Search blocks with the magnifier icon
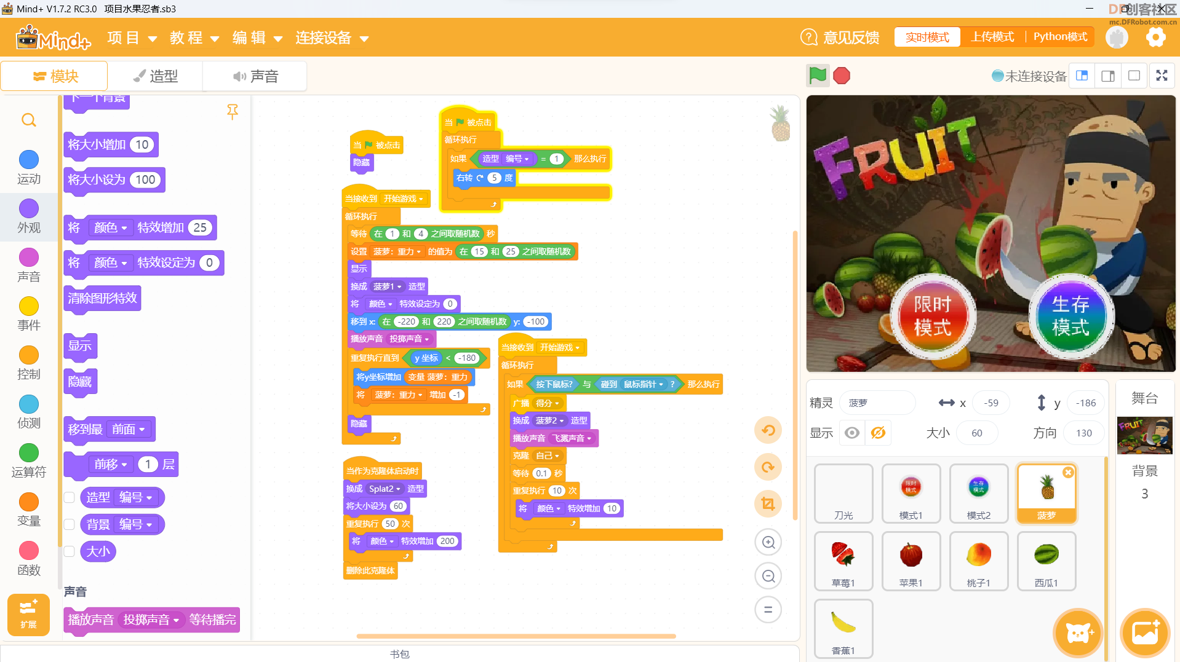1180x662 pixels. [x=29, y=120]
